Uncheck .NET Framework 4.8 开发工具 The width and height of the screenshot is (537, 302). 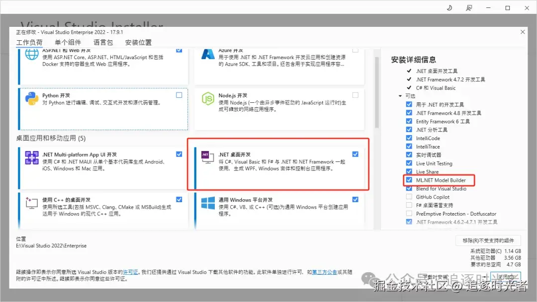[409, 113]
